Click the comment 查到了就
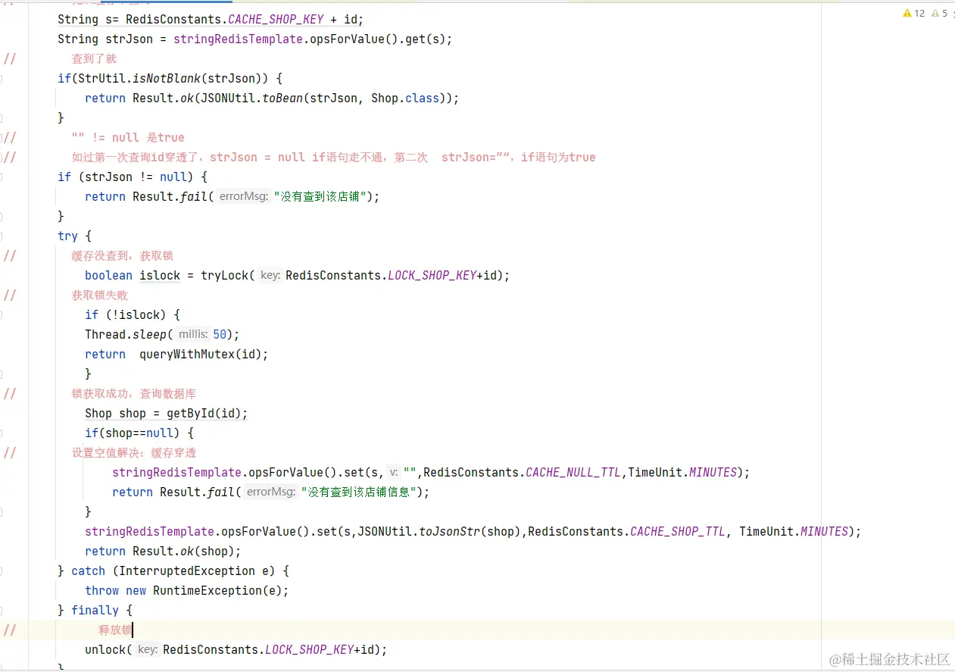Viewport: 955px width, 672px height. click(x=94, y=58)
